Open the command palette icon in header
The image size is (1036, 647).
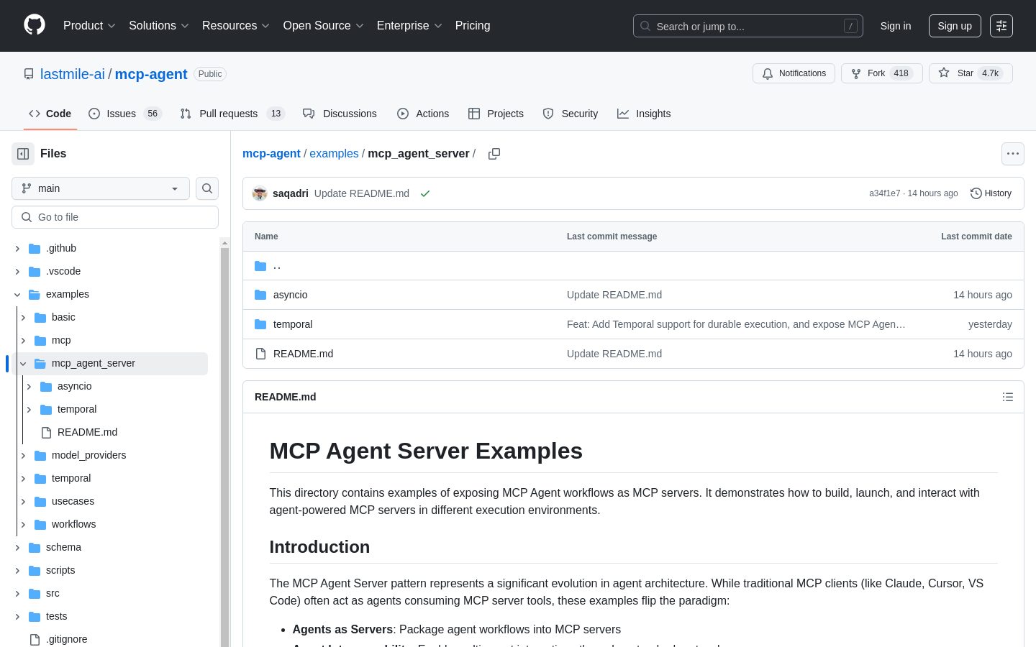(x=1001, y=26)
